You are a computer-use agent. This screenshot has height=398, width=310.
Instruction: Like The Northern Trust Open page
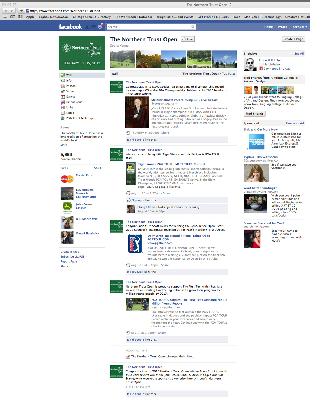188,39
